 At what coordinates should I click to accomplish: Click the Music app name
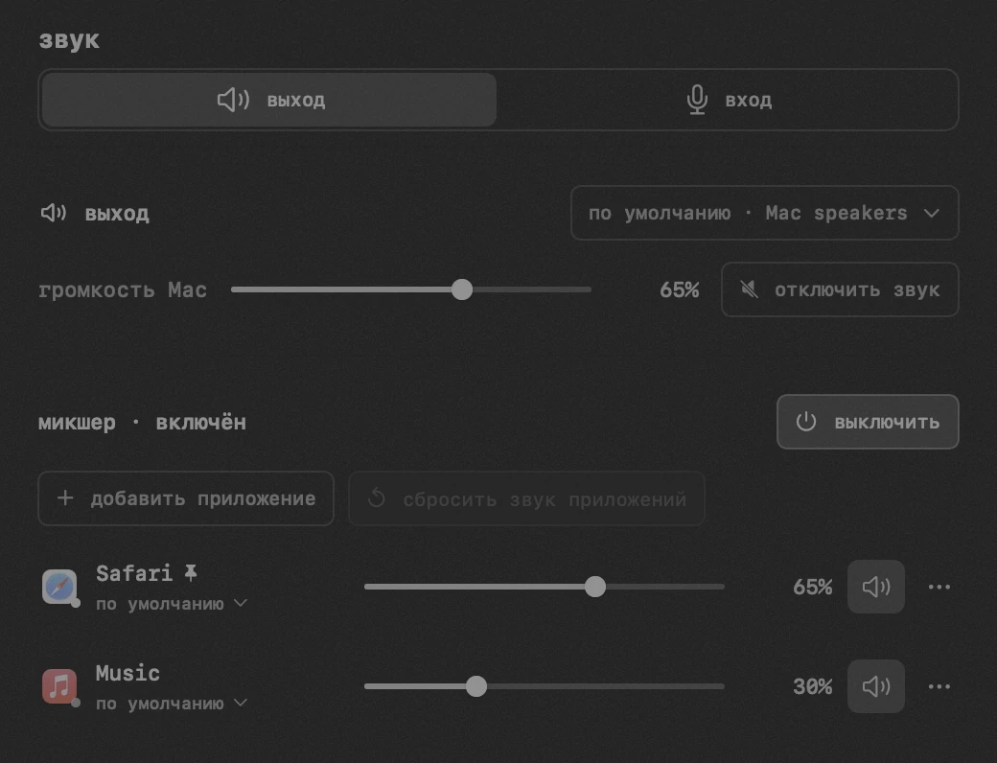click(x=128, y=673)
